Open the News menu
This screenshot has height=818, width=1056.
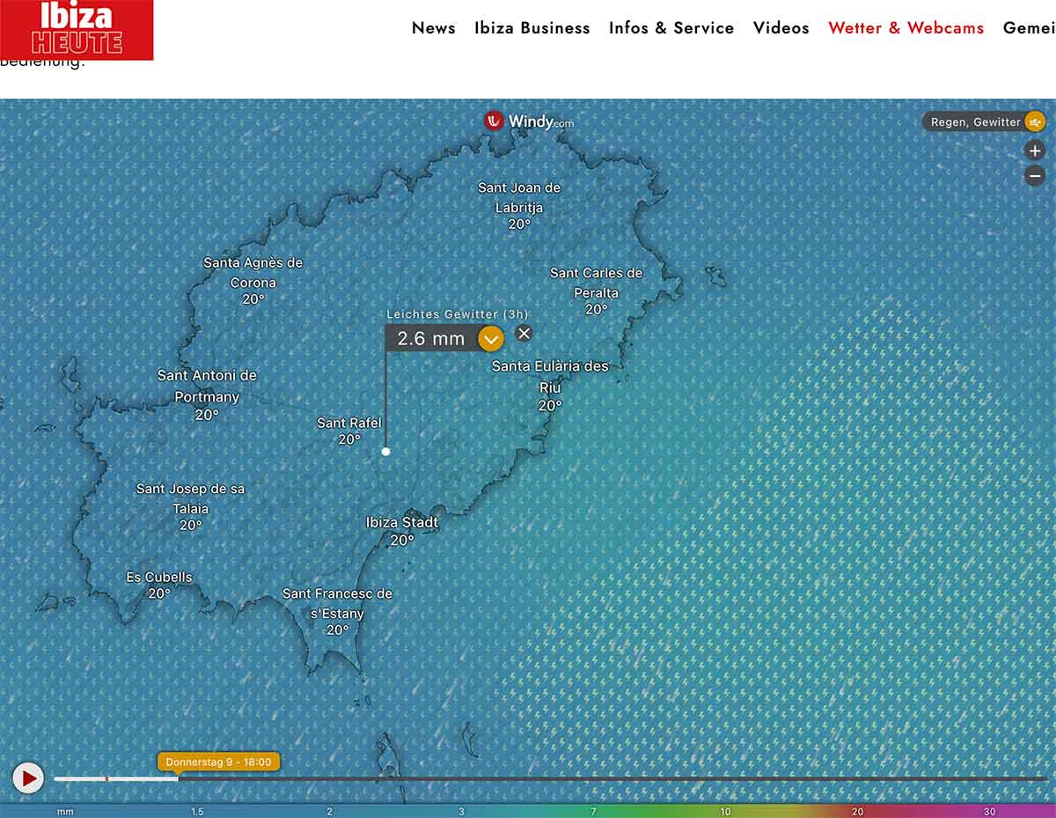click(x=434, y=28)
